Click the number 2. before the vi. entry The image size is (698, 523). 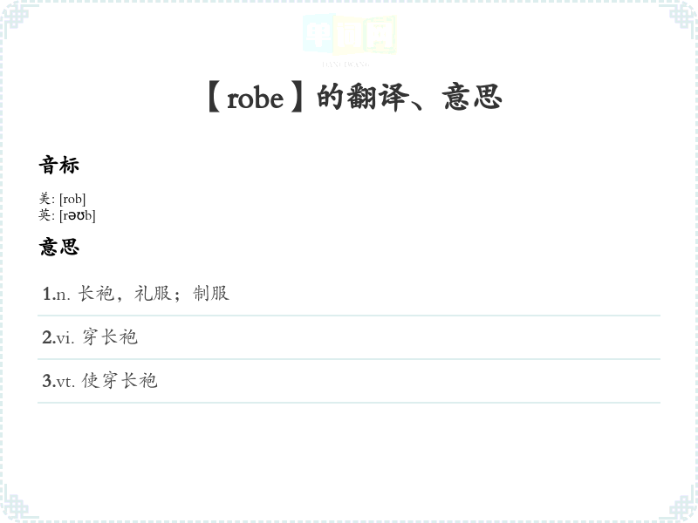tap(48, 337)
